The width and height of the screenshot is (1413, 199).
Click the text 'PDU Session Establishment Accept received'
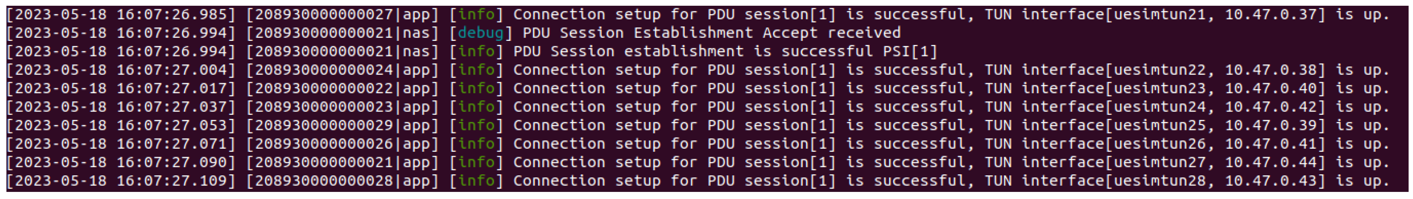point(711,33)
